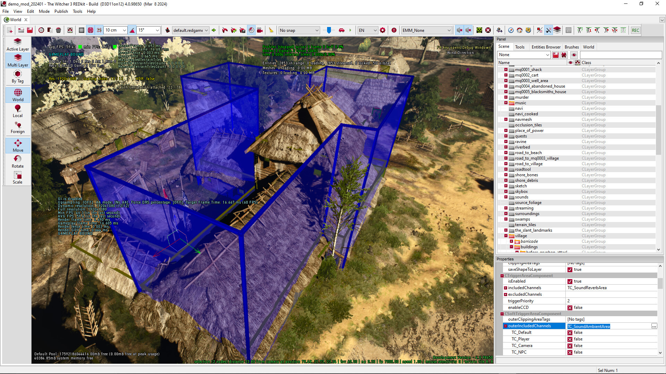The image size is (666, 374).
Task: Open the No snap dropdown
Action: point(298,30)
